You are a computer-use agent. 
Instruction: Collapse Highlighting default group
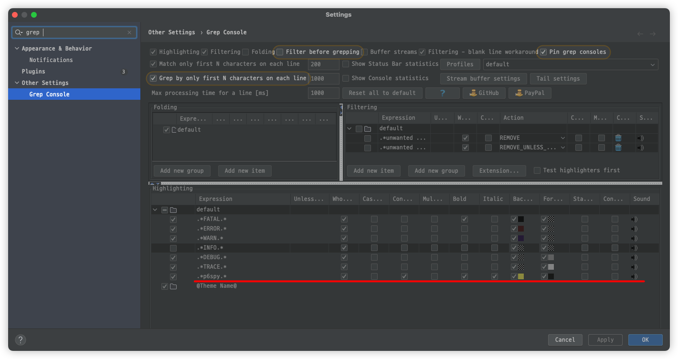click(x=155, y=210)
